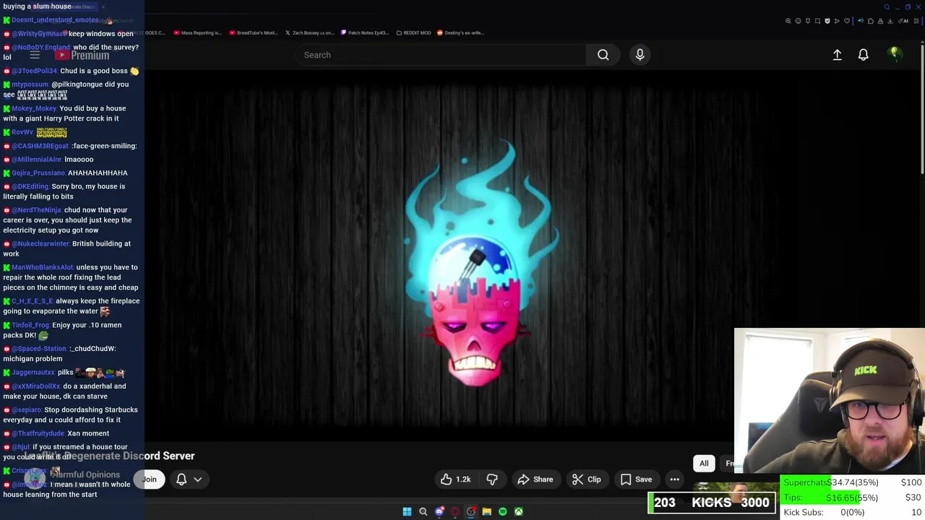Dislike the video with thumbs down

point(492,479)
